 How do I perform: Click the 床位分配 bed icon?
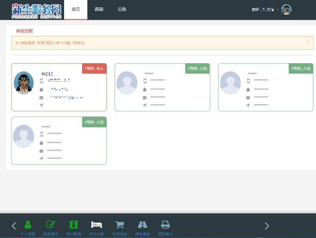(x=97, y=225)
